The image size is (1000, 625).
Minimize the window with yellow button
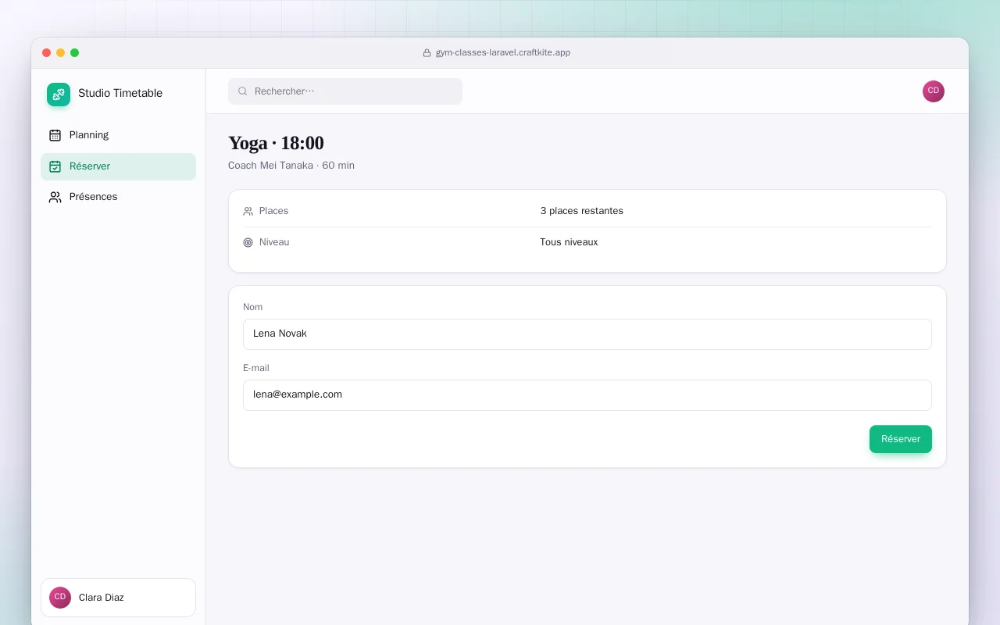(x=61, y=53)
